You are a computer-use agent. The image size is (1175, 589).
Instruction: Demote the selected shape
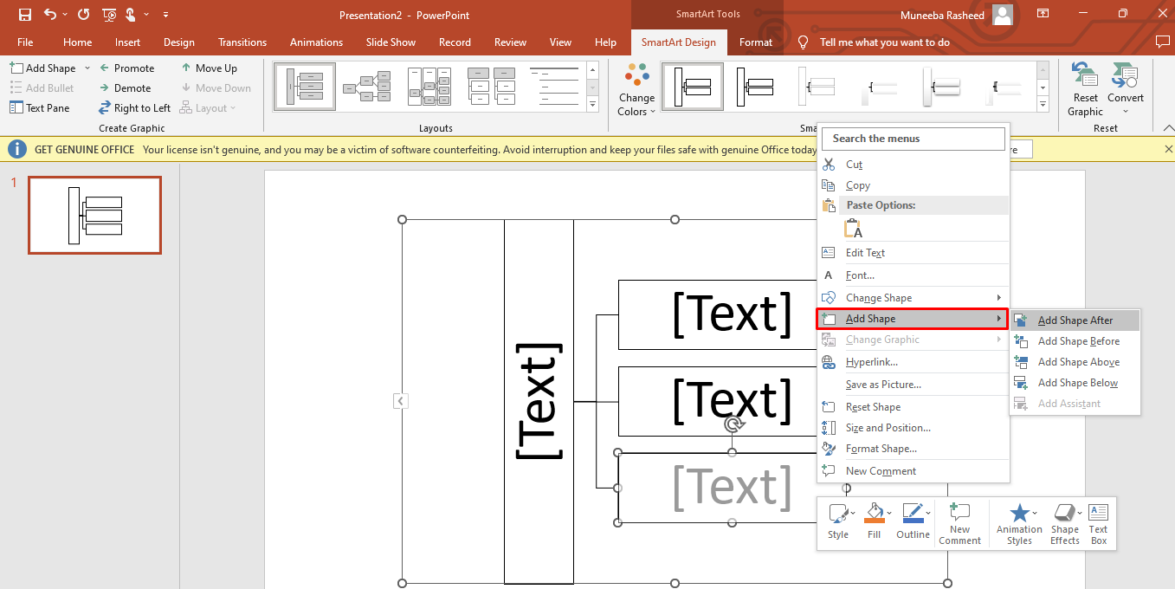tap(125, 87)
